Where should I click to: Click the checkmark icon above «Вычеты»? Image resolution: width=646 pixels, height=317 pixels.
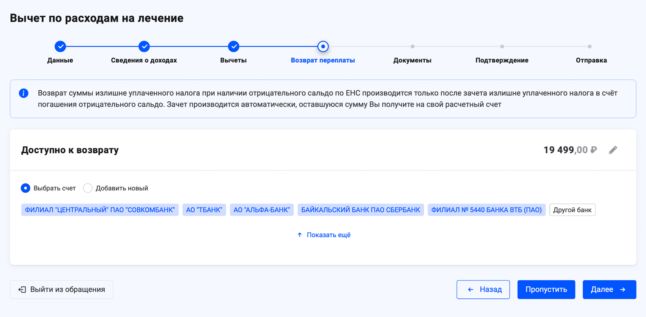click(x=233, y=46)
